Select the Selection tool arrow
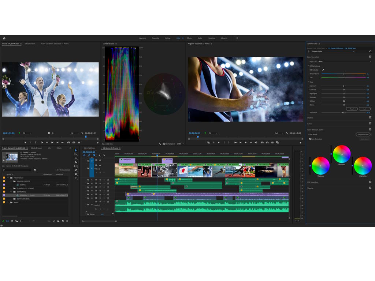The image size is (375, 281). pos(76,150)
